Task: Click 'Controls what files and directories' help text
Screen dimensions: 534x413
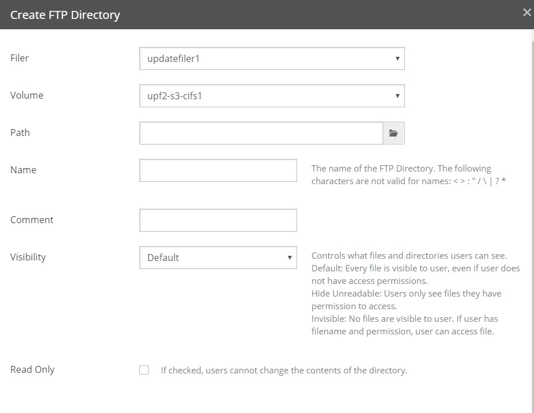Action: pyautogui.click(x=409, y=256)
